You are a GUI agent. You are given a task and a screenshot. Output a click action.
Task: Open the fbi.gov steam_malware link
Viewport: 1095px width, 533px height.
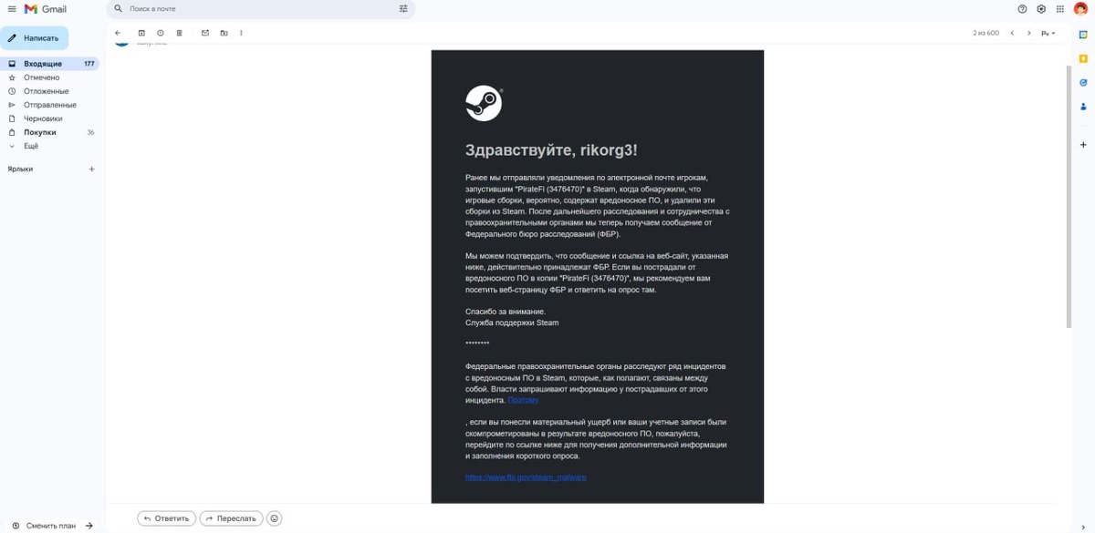pos(526,477)
